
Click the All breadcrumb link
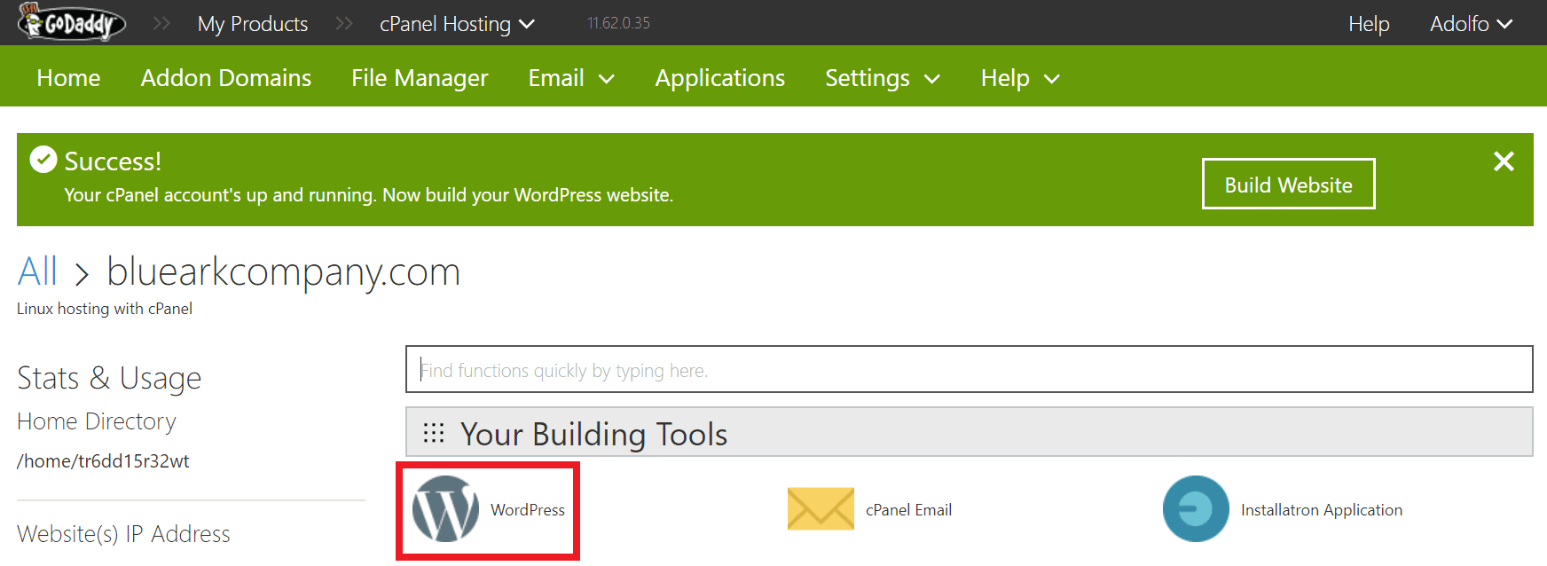click(x=37, y=271)
